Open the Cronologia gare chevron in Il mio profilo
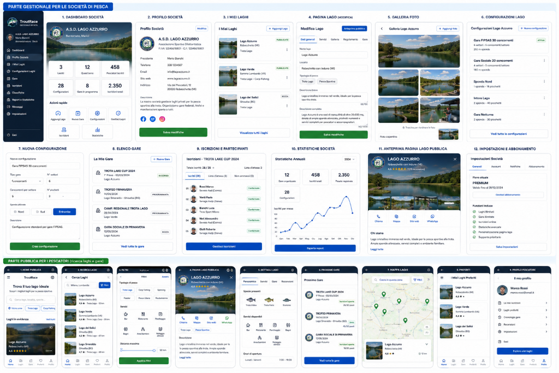Image resolution: width=559 pixels, height=373 pixels. 546,317
